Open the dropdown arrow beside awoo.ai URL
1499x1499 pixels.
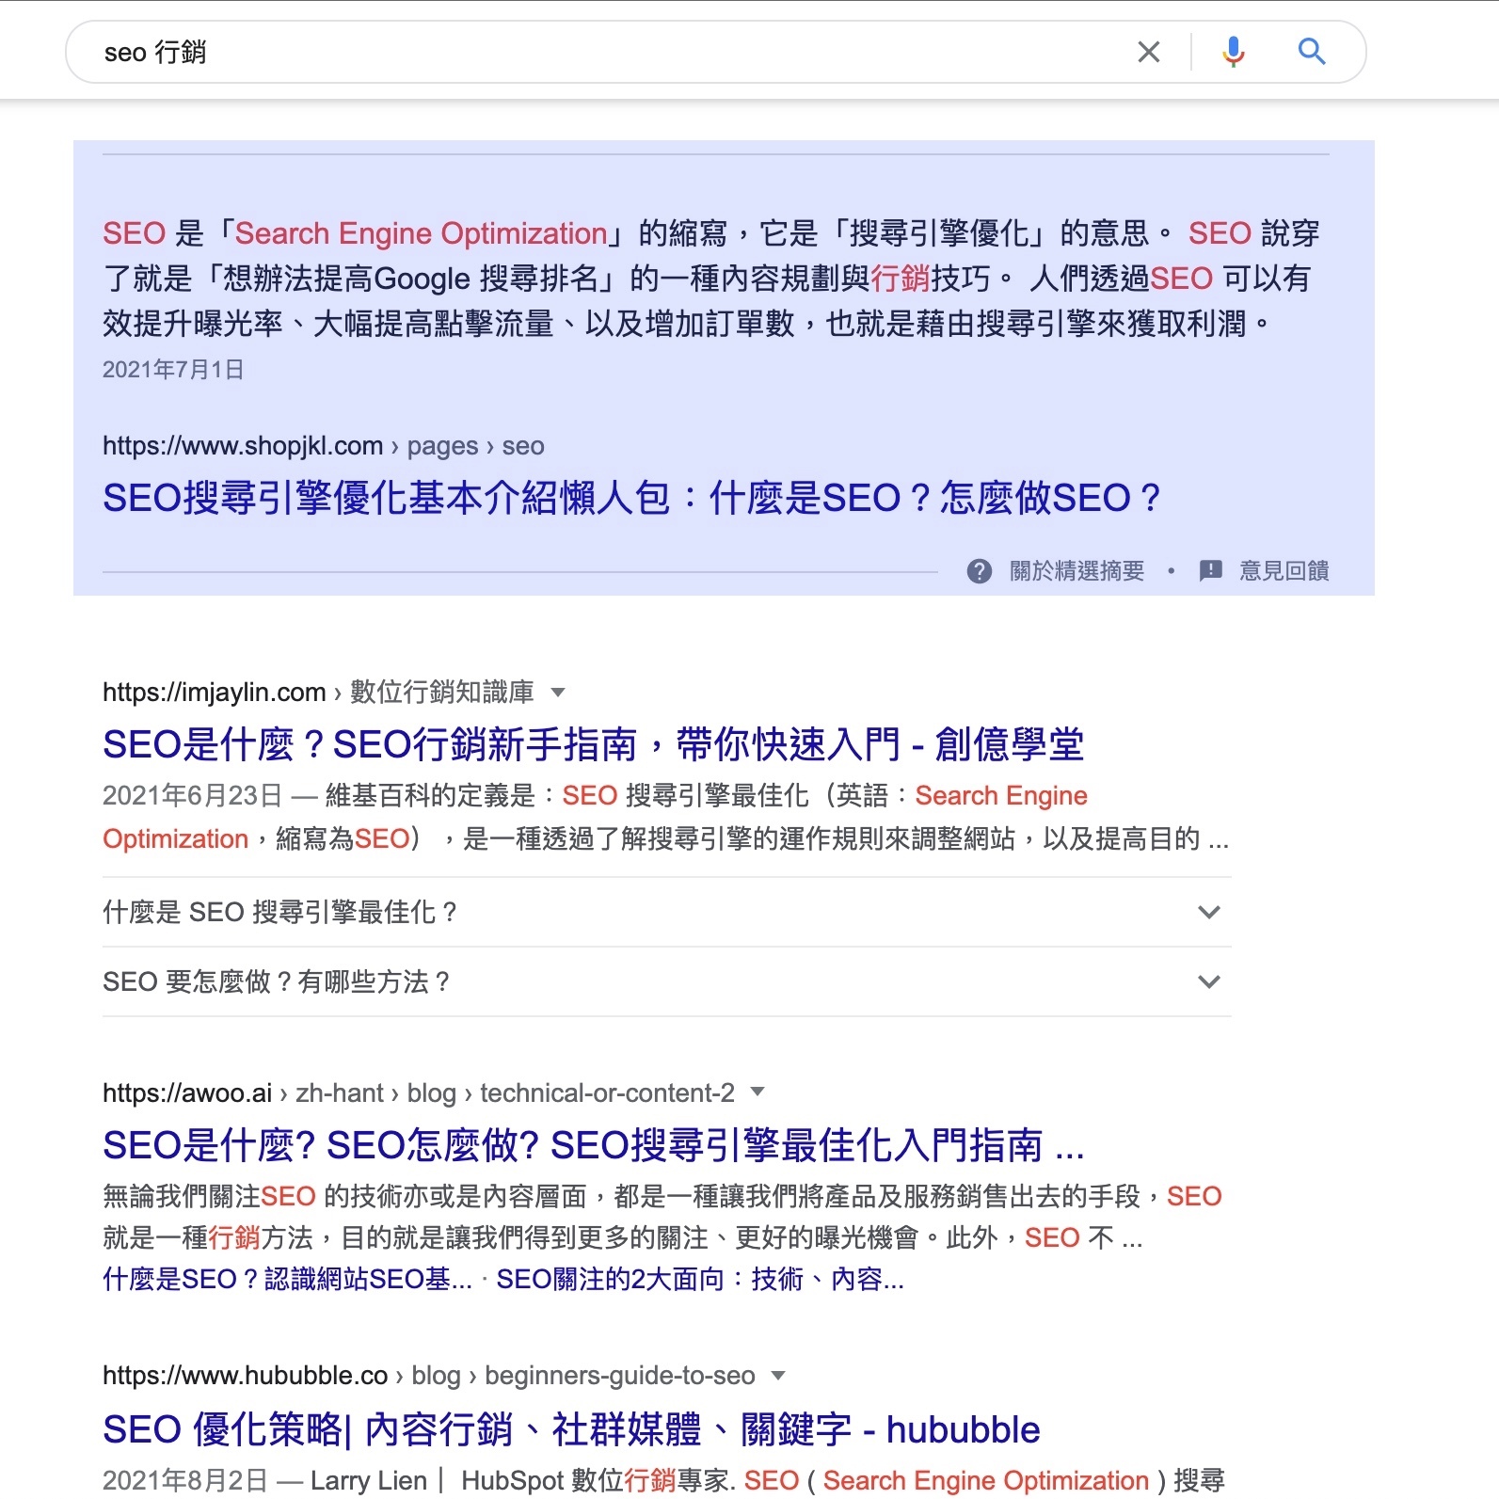pos(757,1092)
